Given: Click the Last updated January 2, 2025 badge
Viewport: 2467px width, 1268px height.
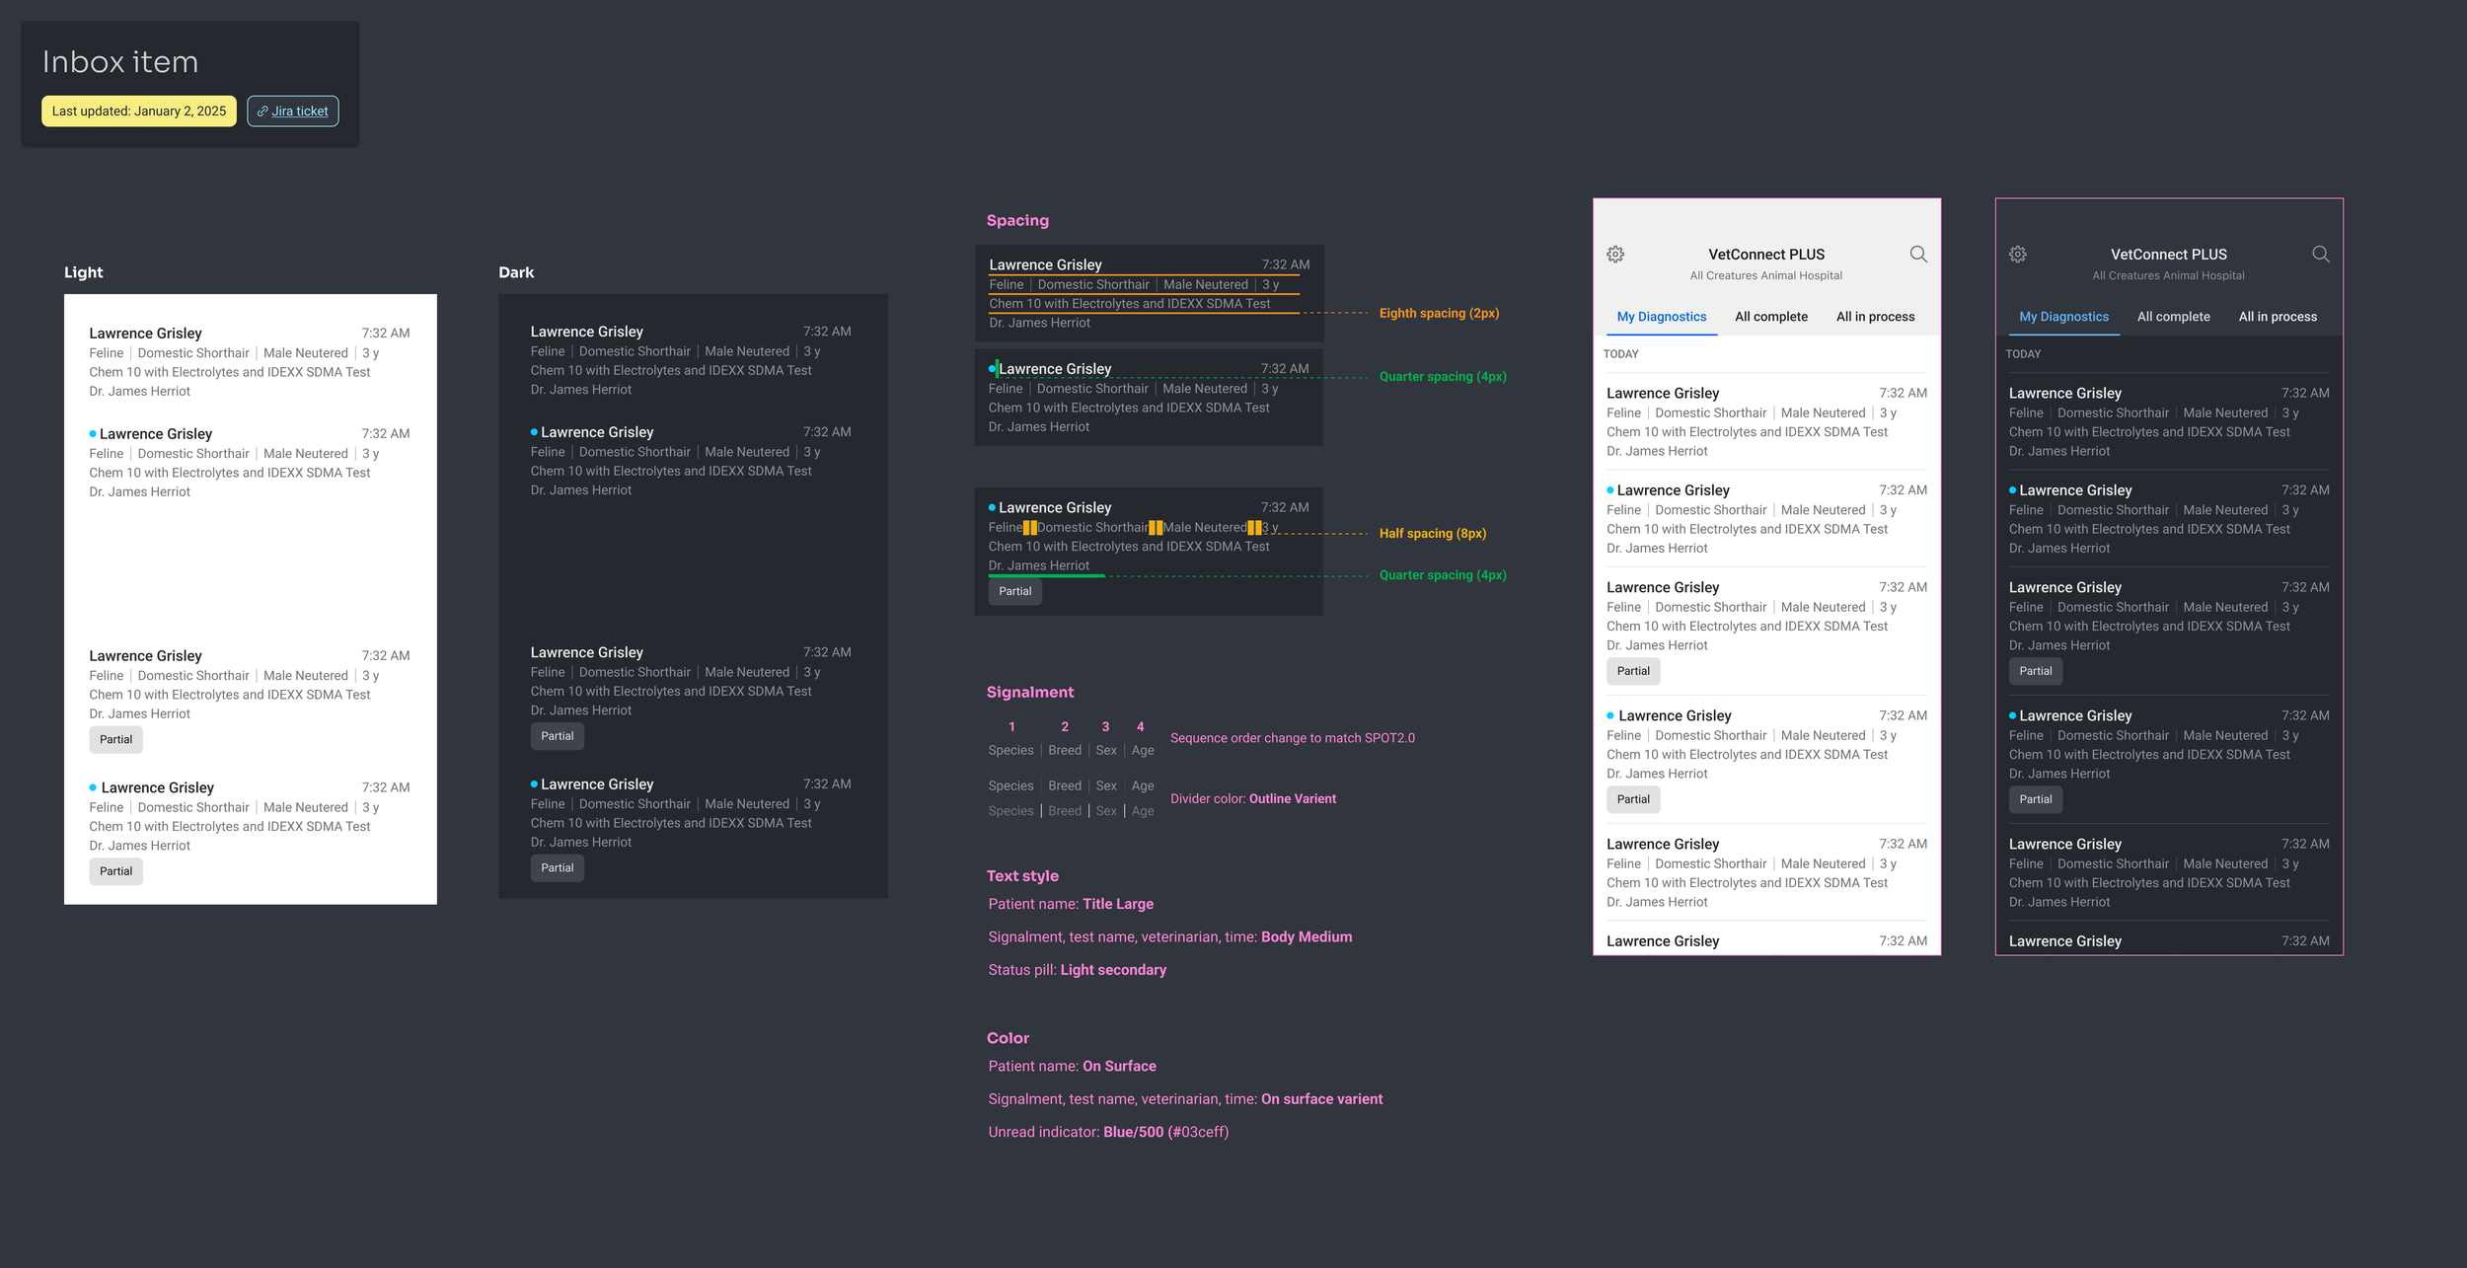Looking at the screenshot, I should pyautogui.click(x=139, y=112).
